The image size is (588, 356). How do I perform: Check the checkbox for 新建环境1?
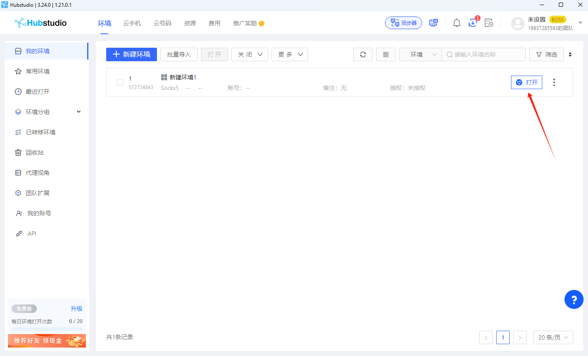tap(120, 82)
